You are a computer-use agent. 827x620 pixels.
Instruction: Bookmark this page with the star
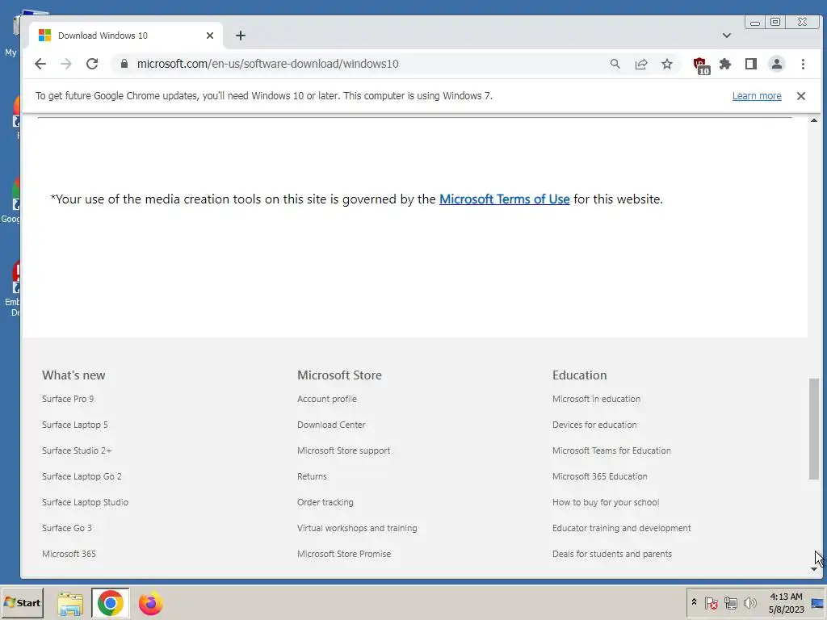[667, 64]
